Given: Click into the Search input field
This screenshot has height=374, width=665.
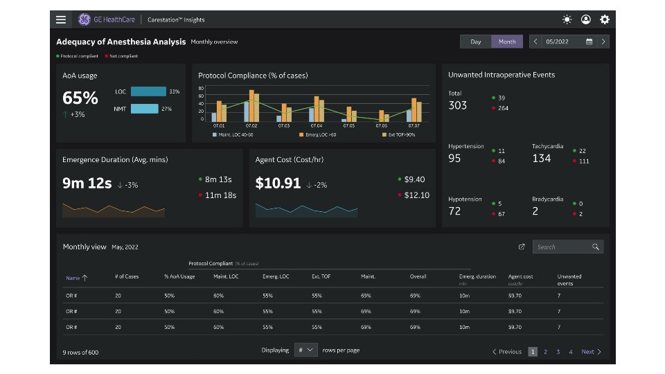Looking at the screenshot, I should coord(561,247).
